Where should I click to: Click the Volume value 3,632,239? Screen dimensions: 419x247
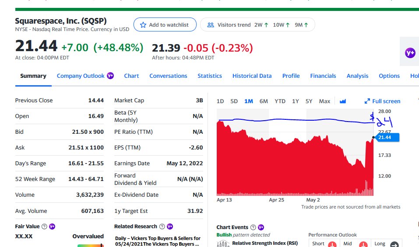(x=90, y=195)
